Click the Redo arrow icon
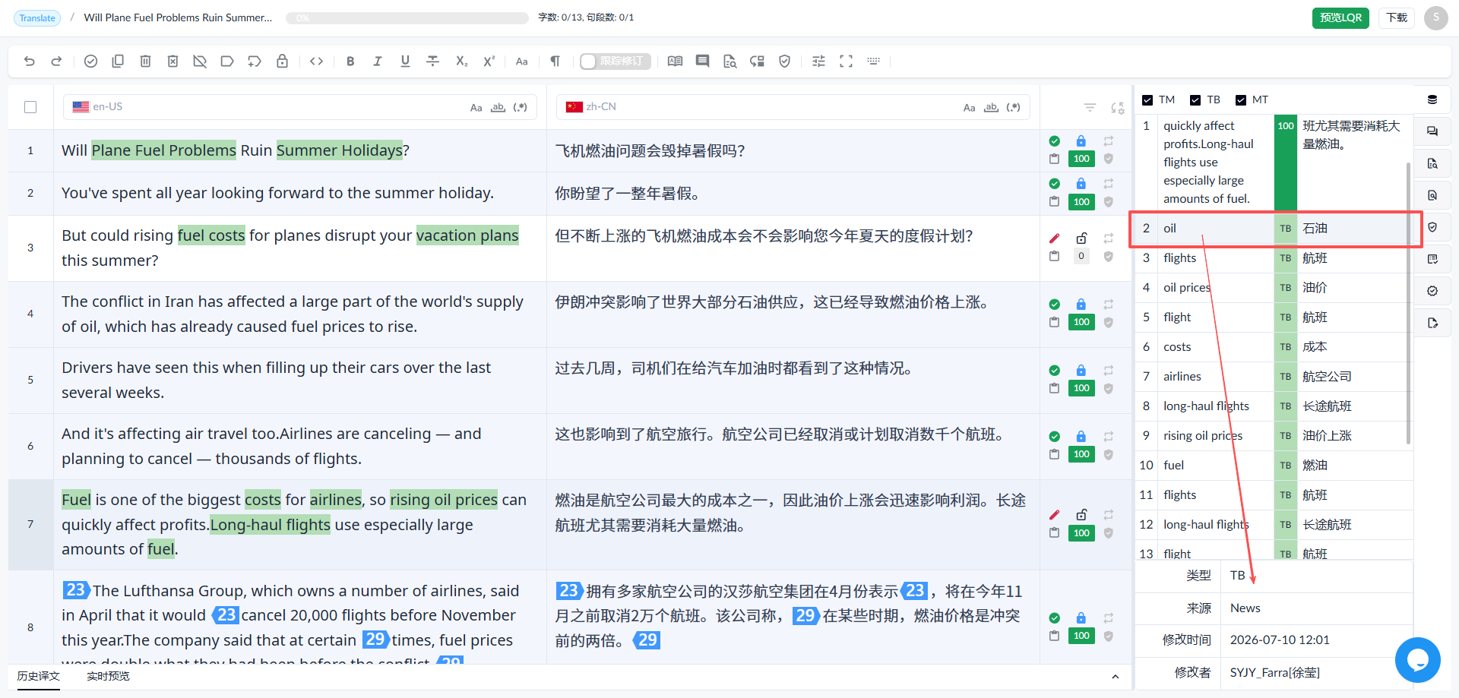The width and height of the screenshot is (1459, 698). [x=56, y=62]
